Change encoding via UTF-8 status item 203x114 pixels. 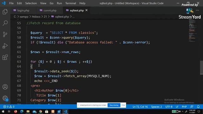pyautogui.click(x=169, y=107)
